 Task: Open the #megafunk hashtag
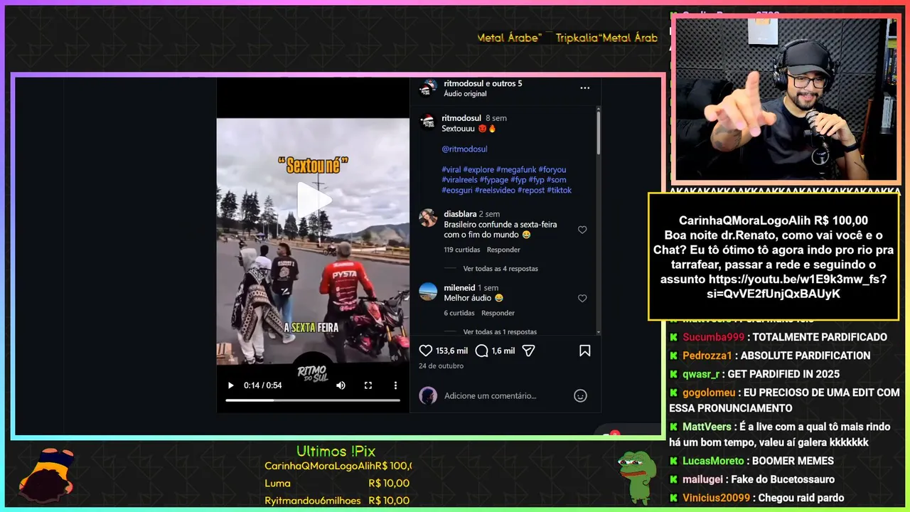click(516, 170)
